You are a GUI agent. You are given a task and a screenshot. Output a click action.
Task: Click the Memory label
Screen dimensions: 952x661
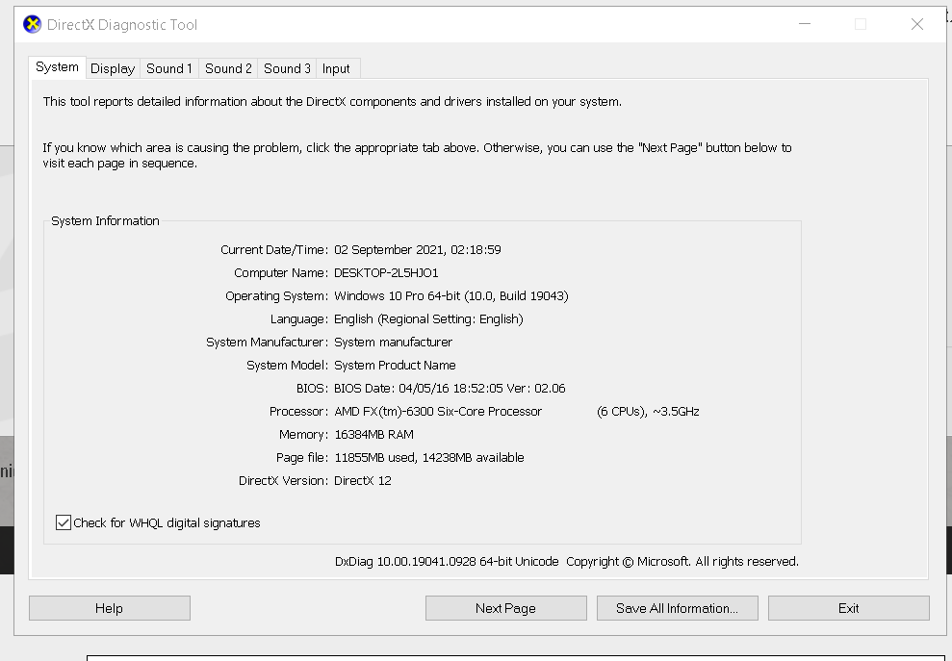pos(303,434)
